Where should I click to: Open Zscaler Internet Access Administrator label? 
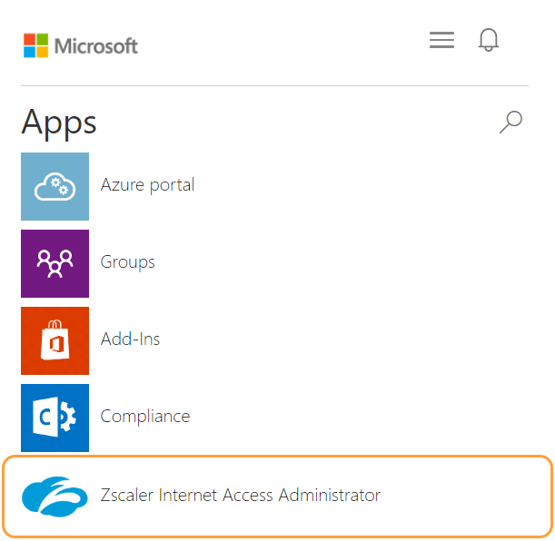(240, 496)
